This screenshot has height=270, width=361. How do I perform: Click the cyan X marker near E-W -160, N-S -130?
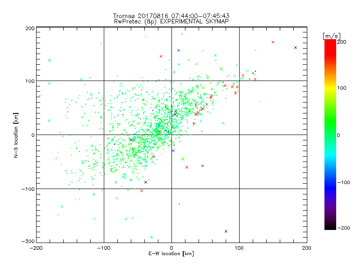coord(62,207)
